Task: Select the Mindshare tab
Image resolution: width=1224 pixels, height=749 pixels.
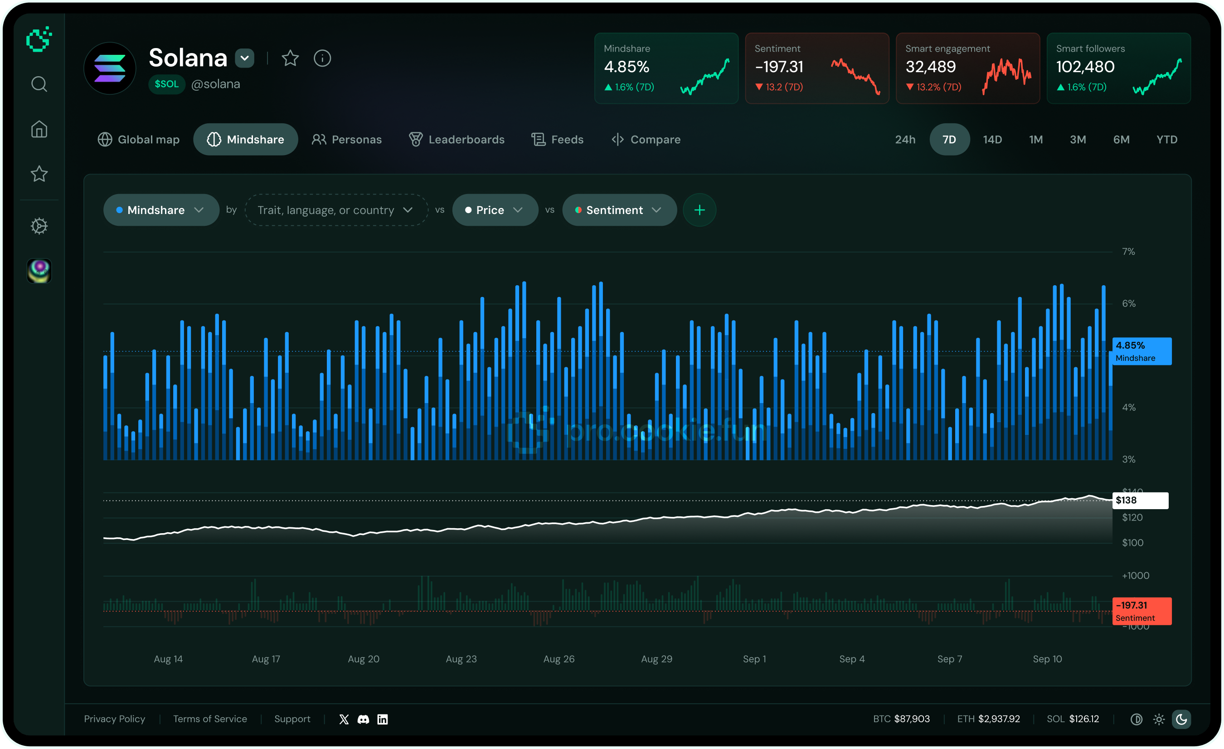Action: [x=245, y=140]
